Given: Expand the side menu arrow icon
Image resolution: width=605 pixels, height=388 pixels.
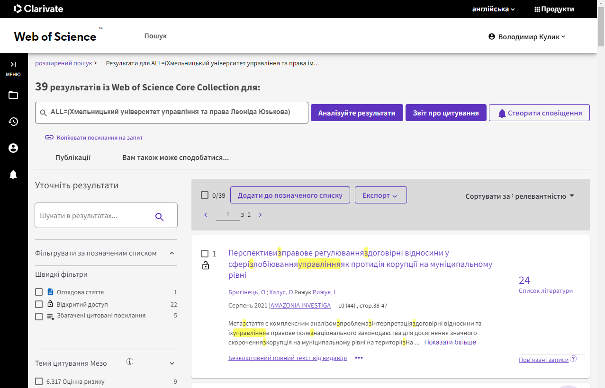Looking at the screenshot, I should point(13,64).
